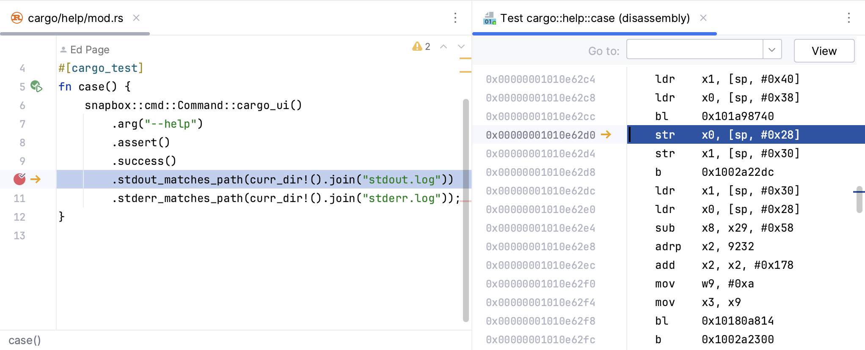Toggle the breakpoint on the stdout_matches_path line
Screen dimensions: 865x350
tap(19, 179)
